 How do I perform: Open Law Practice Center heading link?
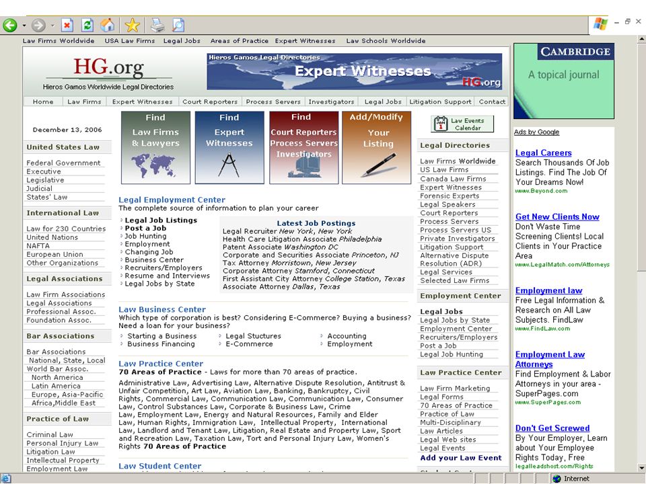161,364
